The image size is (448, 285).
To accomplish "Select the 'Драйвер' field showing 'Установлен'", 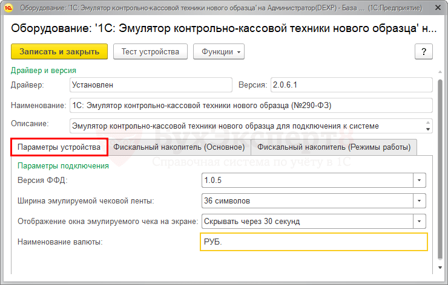I will [x=151, y=85].
